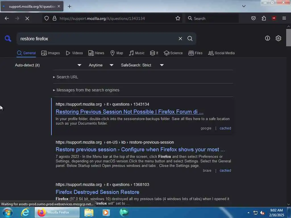The image size is (291, 218).
Task: Go back with the browser back arrow
Action: pos(7,18)
